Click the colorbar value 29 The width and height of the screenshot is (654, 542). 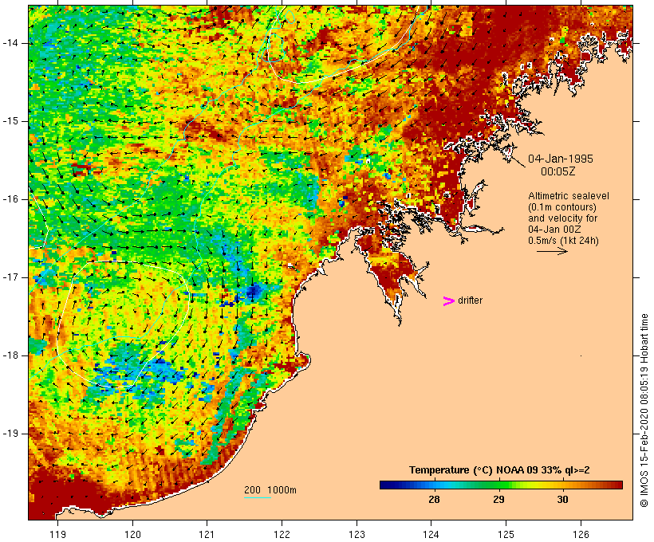pyautogui.click(x=498, y=499)
